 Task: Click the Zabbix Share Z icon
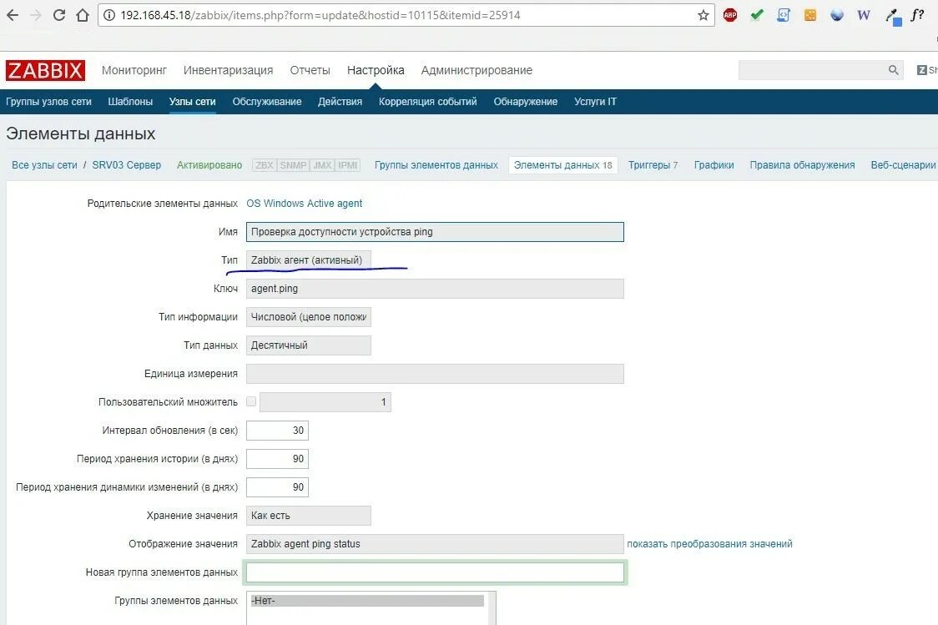click(922, 70)
